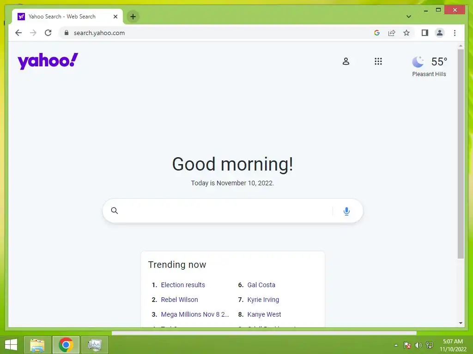The height and width of the screenshot is (354, 473).
Task: Show hidden tray icons arrow
Action: [396, 345]
